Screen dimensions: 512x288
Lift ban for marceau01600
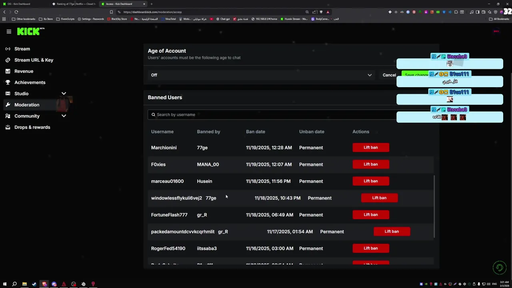370,181
